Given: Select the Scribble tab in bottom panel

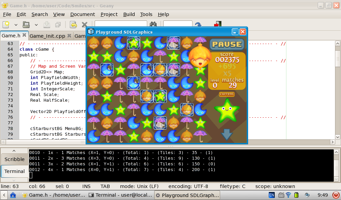Looking at the screenshot, I should (14, 159).
